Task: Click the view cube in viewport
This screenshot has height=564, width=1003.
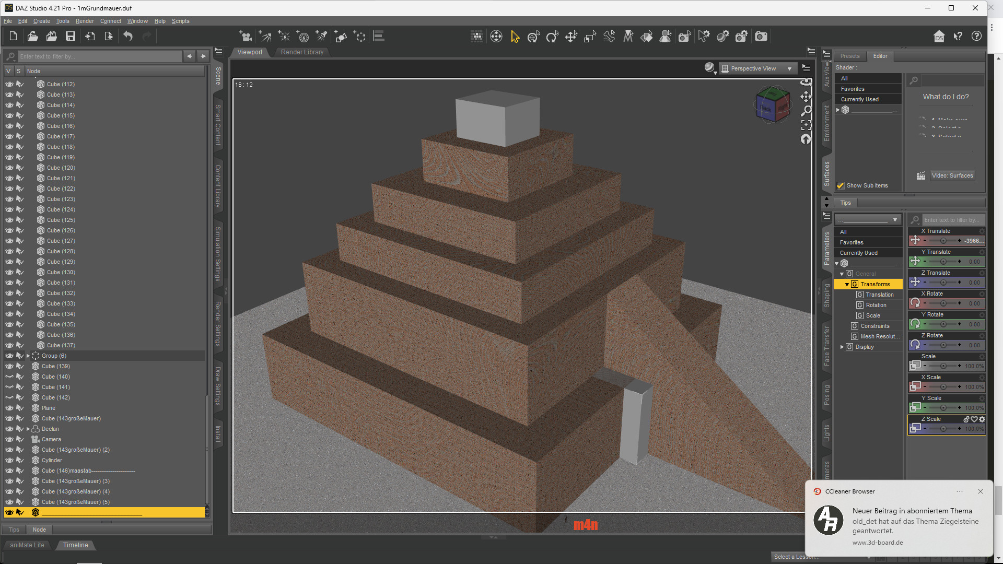Action: click(772, 105)
